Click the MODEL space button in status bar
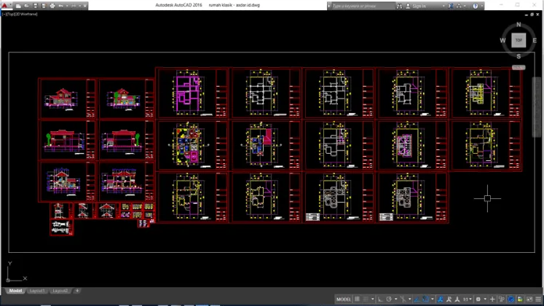Image resolution: width=544 pixels, height=306 pixels. [x=344, y=299]
